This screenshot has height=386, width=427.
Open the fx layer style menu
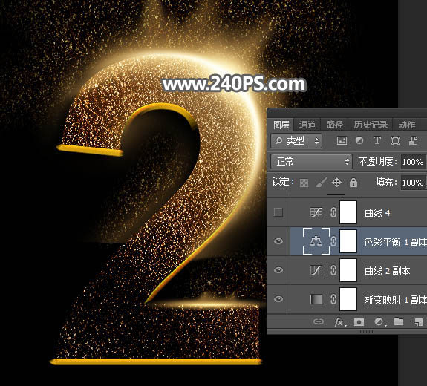click(x=340, y=322)
